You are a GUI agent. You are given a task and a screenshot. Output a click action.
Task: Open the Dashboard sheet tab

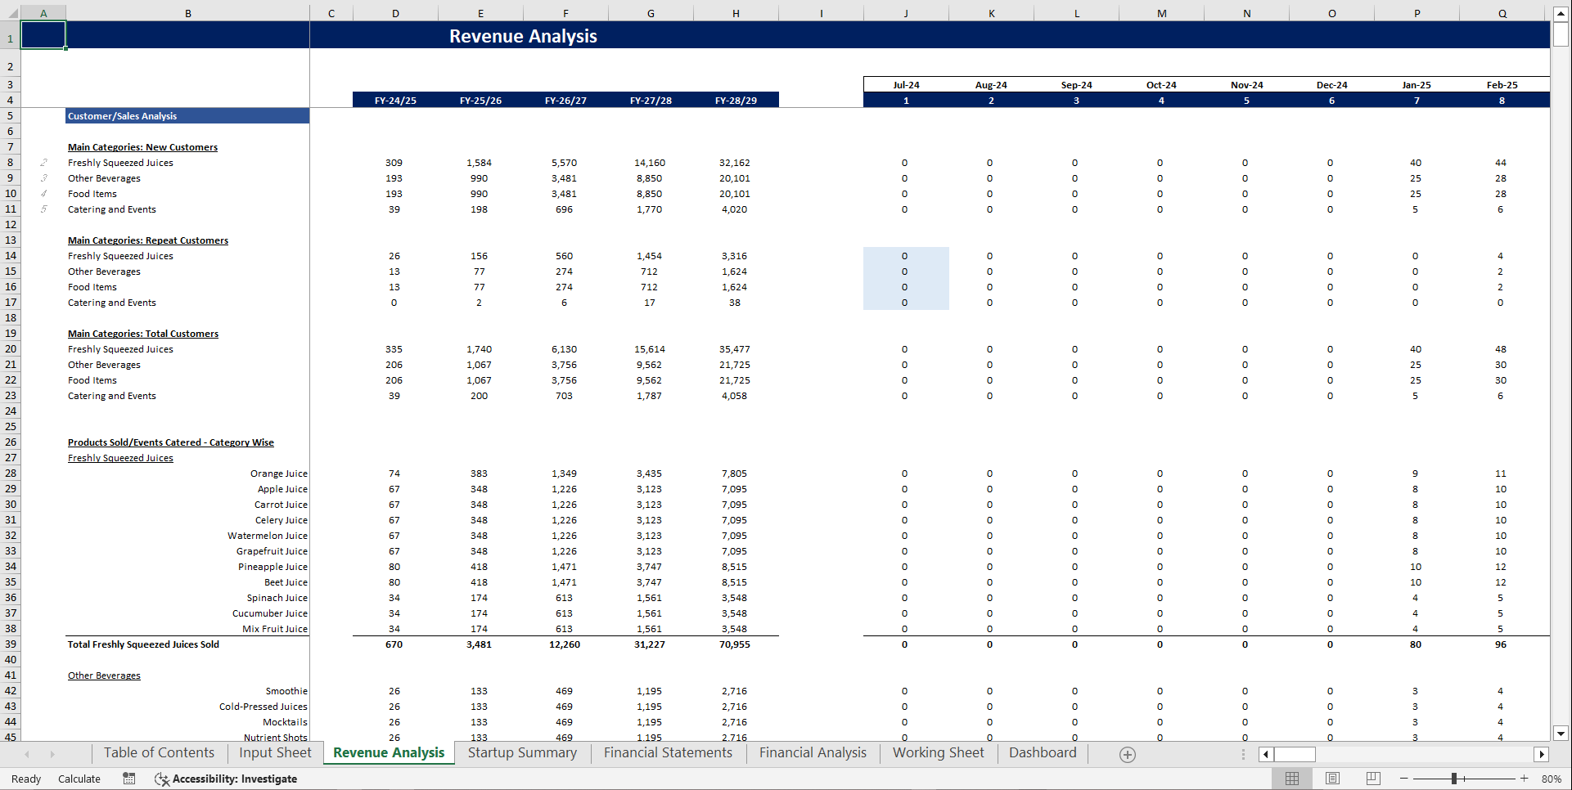(x=1042, y=752)
